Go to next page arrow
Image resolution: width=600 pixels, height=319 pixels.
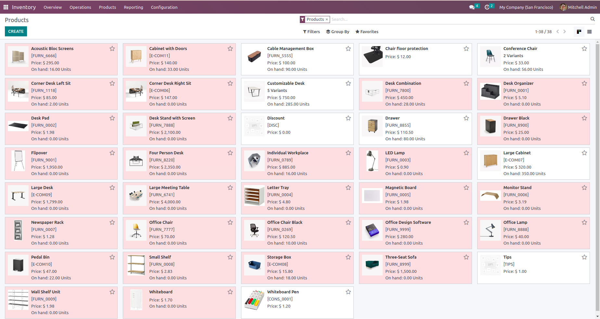565,32
